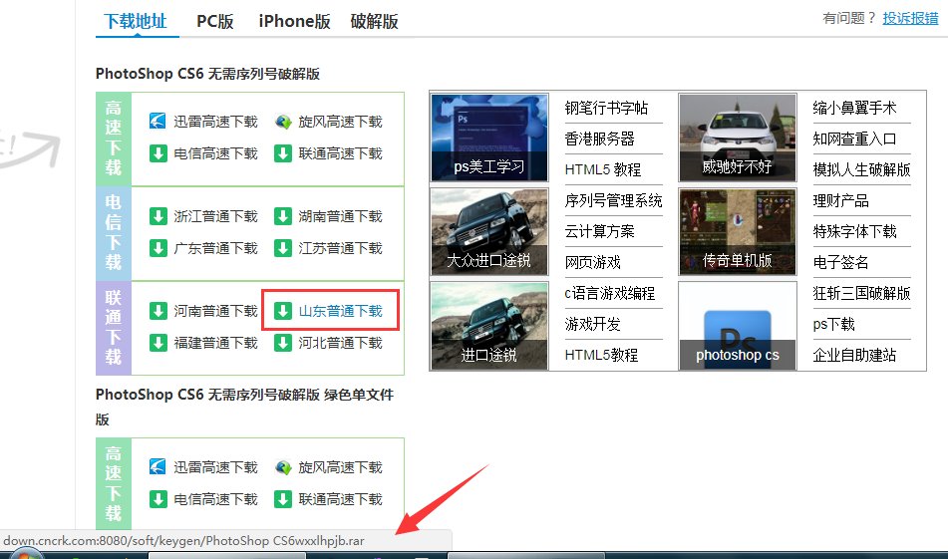
Task: Open the 传奇单机版 game thumbnail
Action: [737, 231]
